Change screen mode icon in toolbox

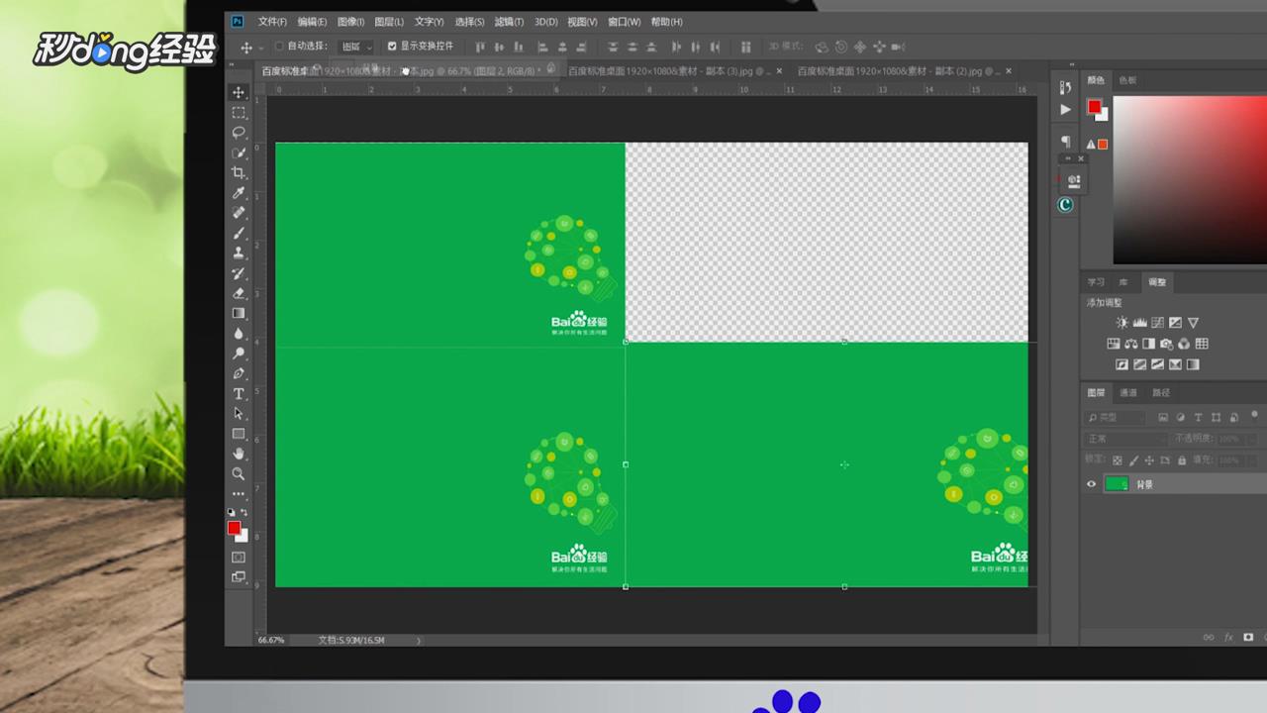coord(239,576)
